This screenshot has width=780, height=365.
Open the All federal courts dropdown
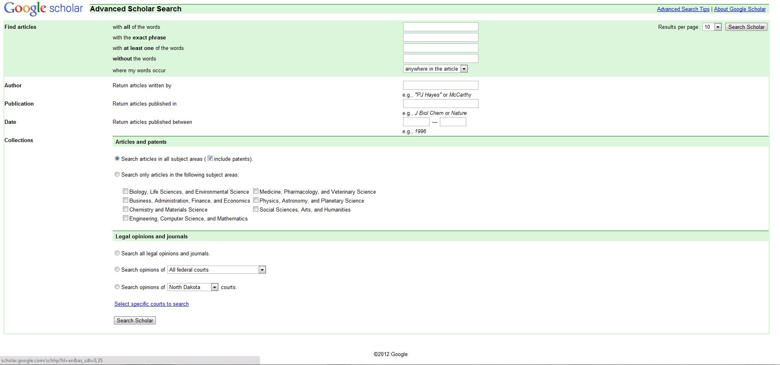coord(216,270)
